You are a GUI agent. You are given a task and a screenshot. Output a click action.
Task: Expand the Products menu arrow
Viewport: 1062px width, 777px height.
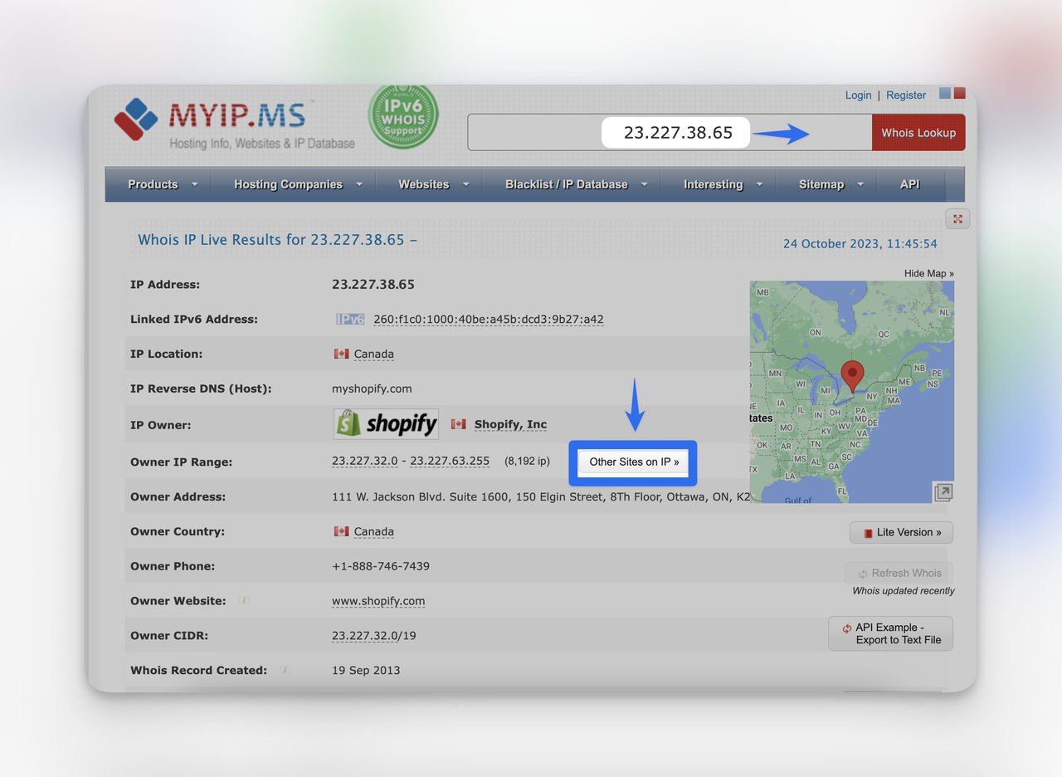[x=194, y=184]
